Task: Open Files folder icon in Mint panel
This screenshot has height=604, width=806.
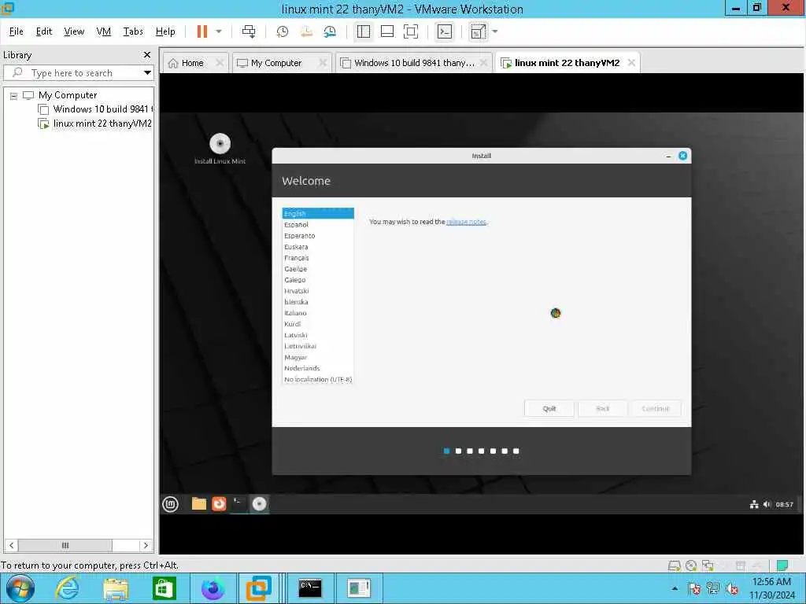Action: coord(199,504)
